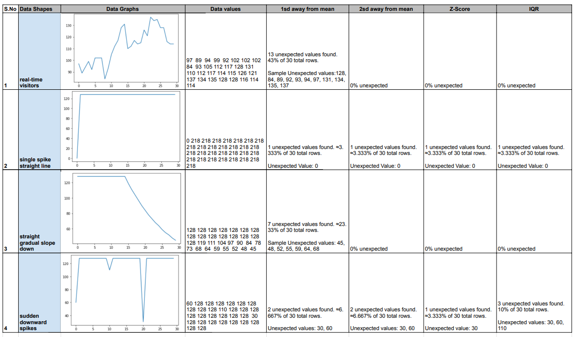Open the straight gradual slope down graph

tap(123, 212)
